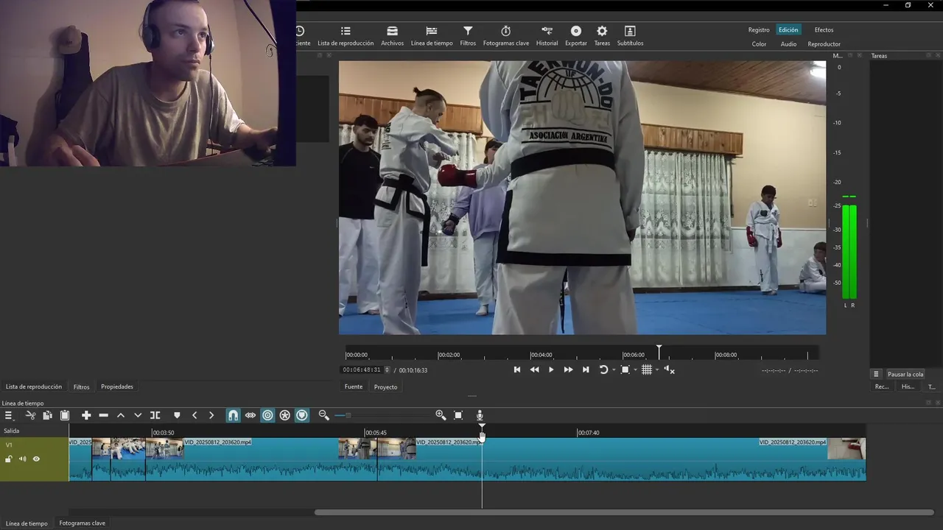Adjust the timeline zoom slider

[382, 415]
